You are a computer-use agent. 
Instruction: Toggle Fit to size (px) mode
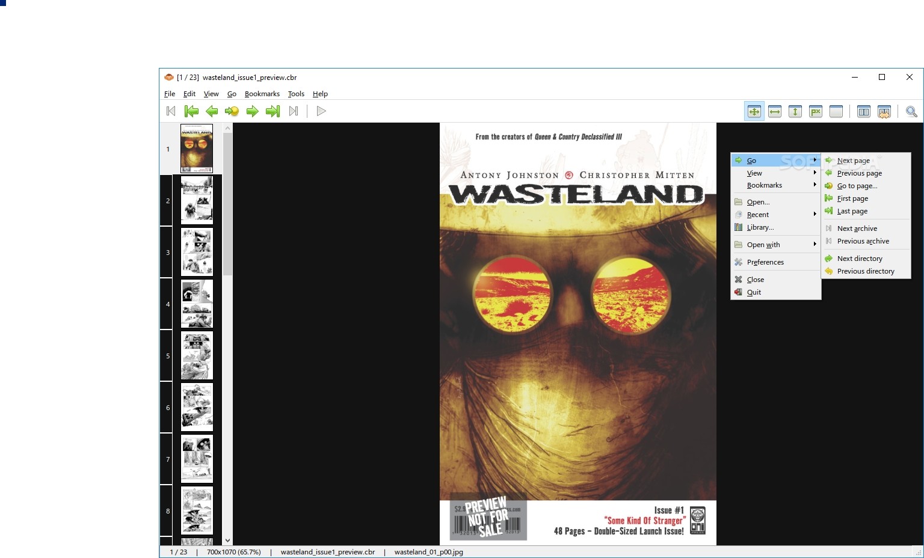tap(816, 111)
